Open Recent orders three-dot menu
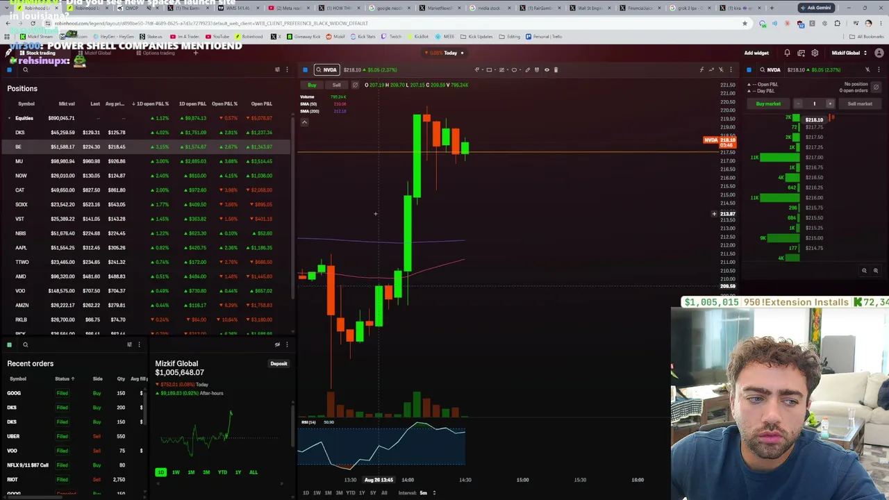 [x=139, y=344]
